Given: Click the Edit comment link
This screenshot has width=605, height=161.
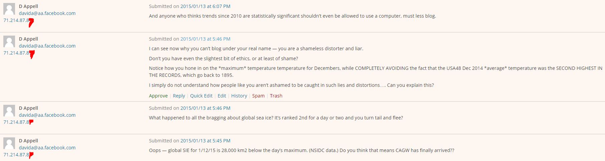Looking at the screenshot, I should 222,96.
